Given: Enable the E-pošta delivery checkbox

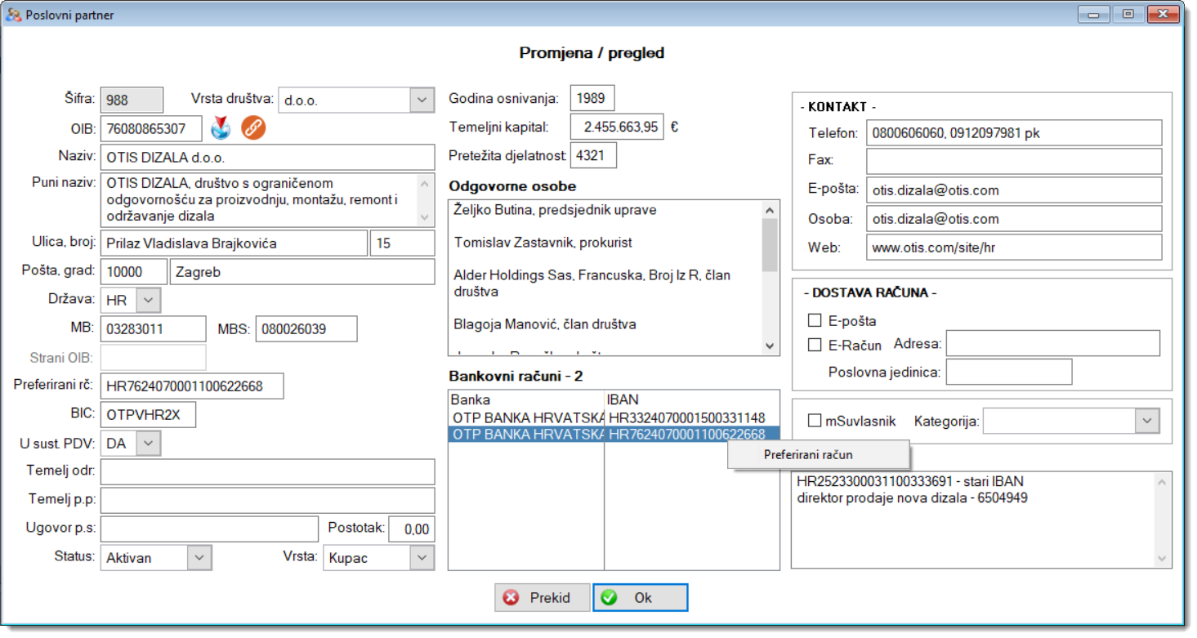Looking at the screenshot, I should pos(815,321).
